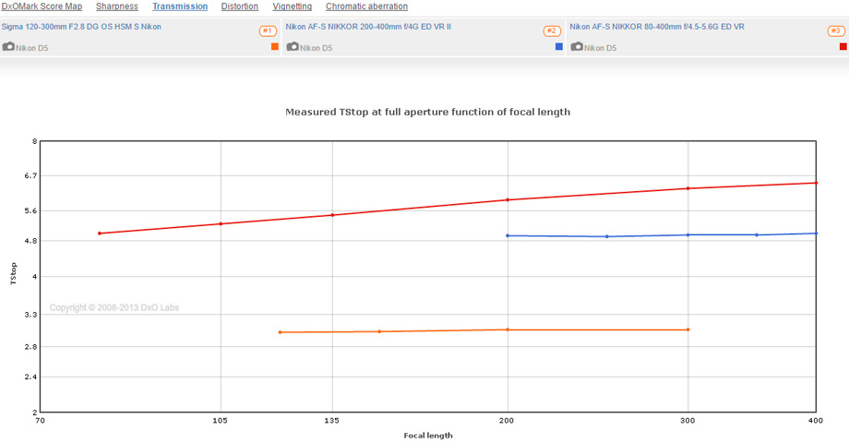Click Nikon D5 text under NIKKOR 80-400mm
This screenshot has width=849, height=443.
[601, 48]
